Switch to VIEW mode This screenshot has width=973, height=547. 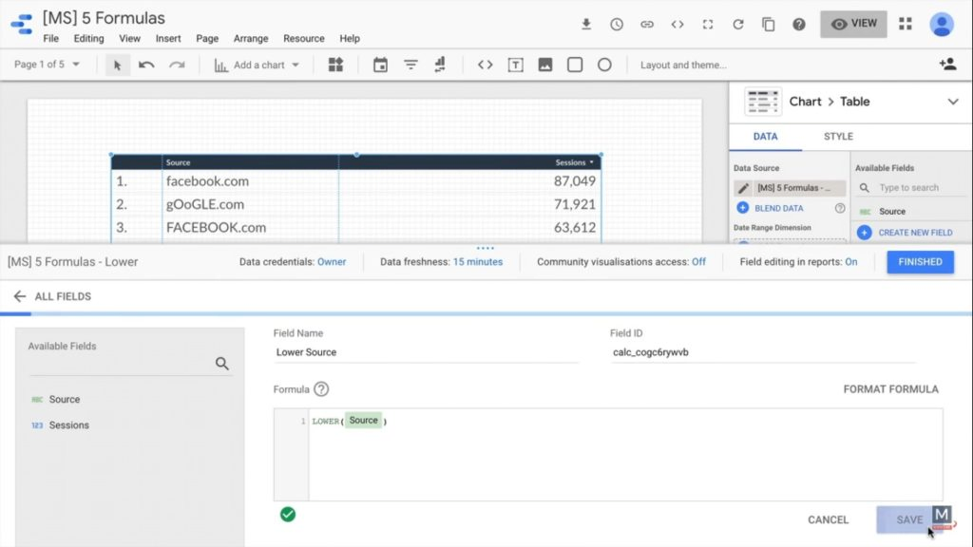pyautogui.click(x=853, y=24)
